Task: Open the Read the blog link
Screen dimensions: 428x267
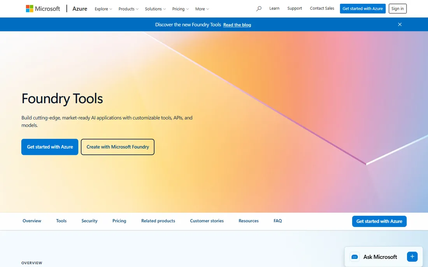Action: pyautogui.click(x=237, y=25)
